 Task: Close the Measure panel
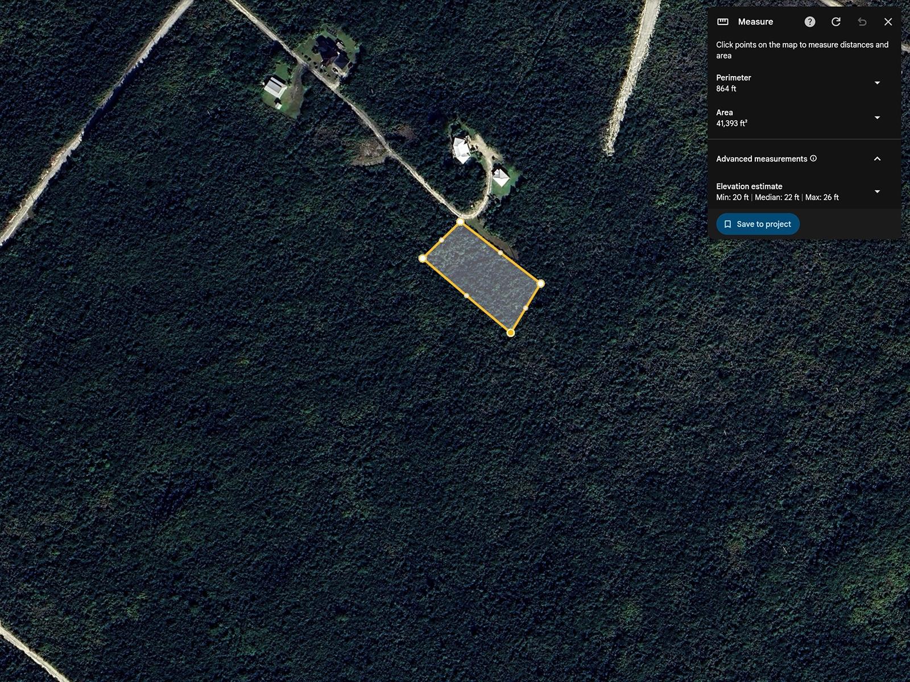(888, 22)
